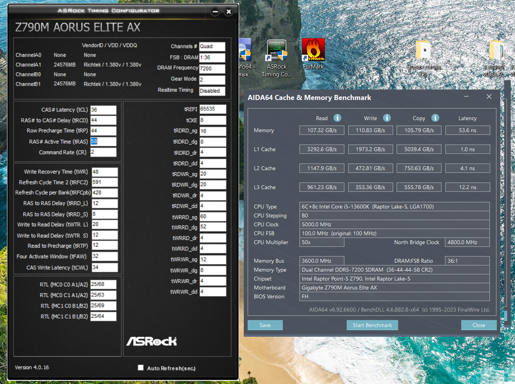Click the Write to Read Delay (tWTR_S) field
This screenshot has width=515, height=384.
[x=105, y=235]
